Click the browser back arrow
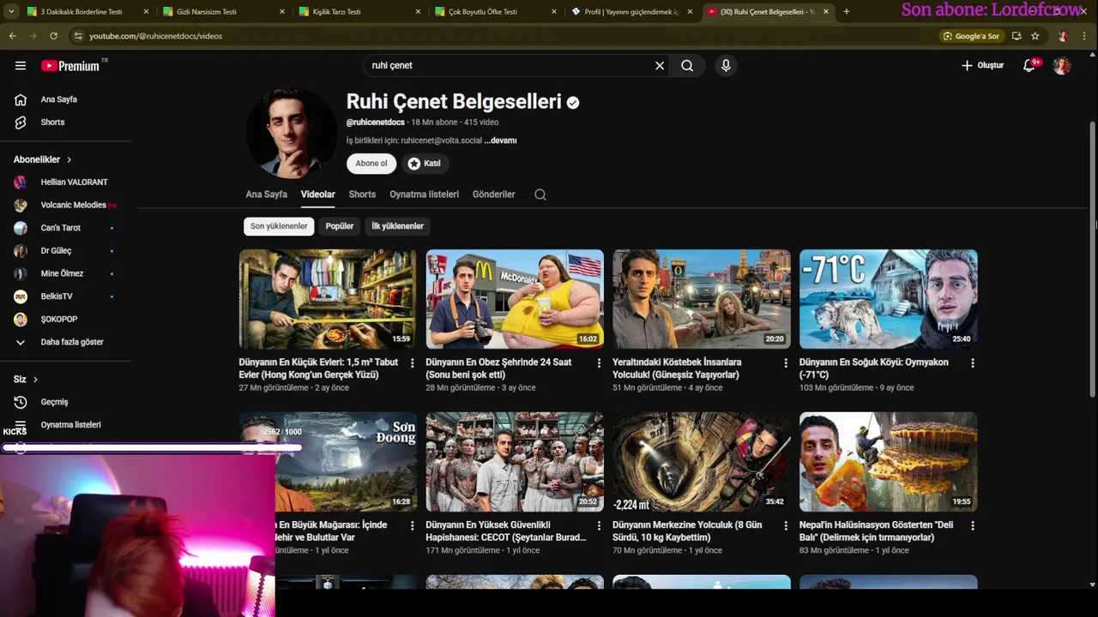This screenshot has width=1098, height=617. [12, 36]
